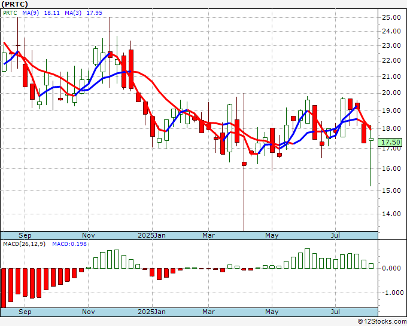Click Mar on the MACD panel time axis
Screen dimensions: 407x326
tap(208, 312)
